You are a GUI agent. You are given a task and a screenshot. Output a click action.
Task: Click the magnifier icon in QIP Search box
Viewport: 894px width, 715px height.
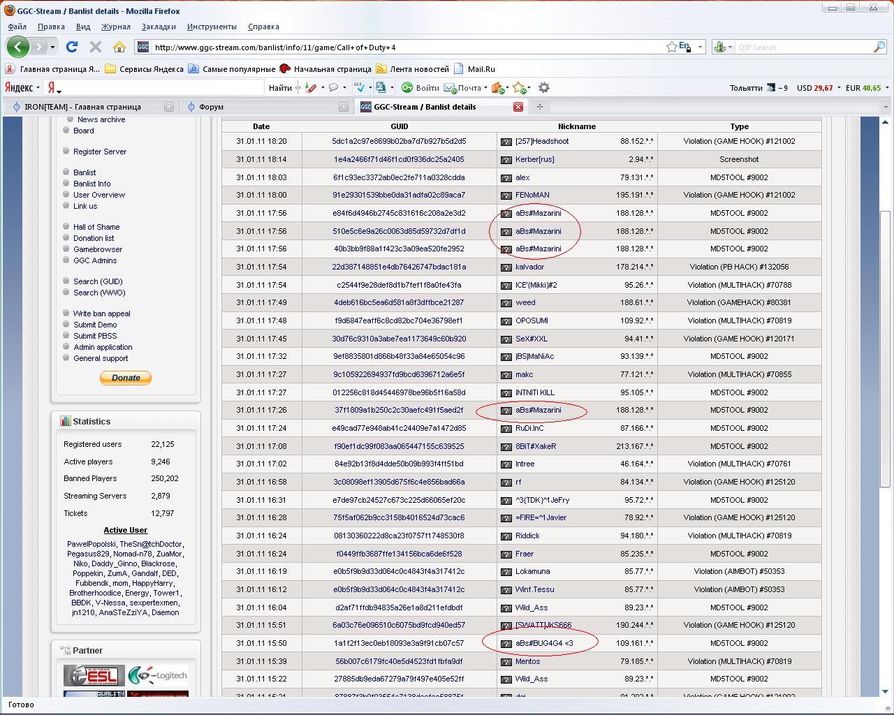click(x=879, y=47)
